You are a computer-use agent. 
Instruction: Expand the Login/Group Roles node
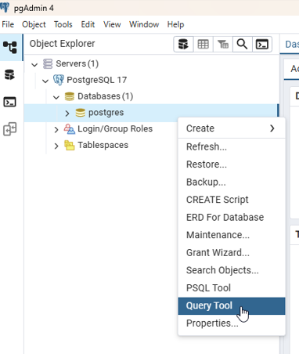56,129
